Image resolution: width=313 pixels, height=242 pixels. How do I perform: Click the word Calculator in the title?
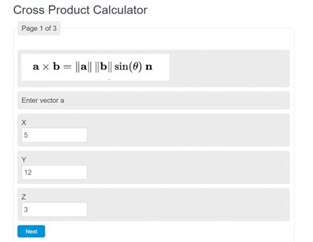(120, 10)
